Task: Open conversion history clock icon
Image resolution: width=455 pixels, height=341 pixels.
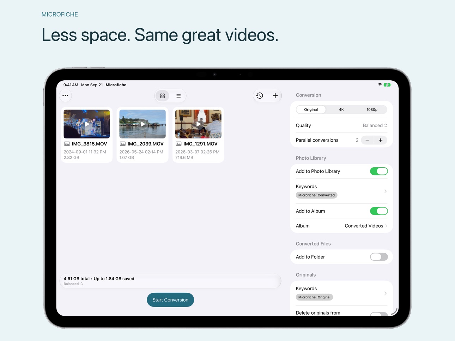Action: 260,95
